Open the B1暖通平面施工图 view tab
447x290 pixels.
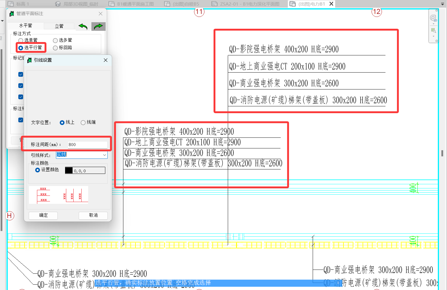pos(135,4)
